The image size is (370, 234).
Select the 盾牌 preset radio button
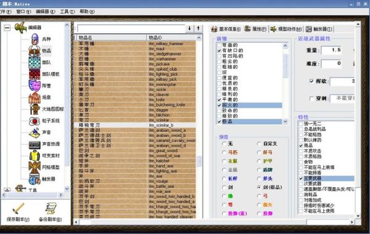[259, 170]
